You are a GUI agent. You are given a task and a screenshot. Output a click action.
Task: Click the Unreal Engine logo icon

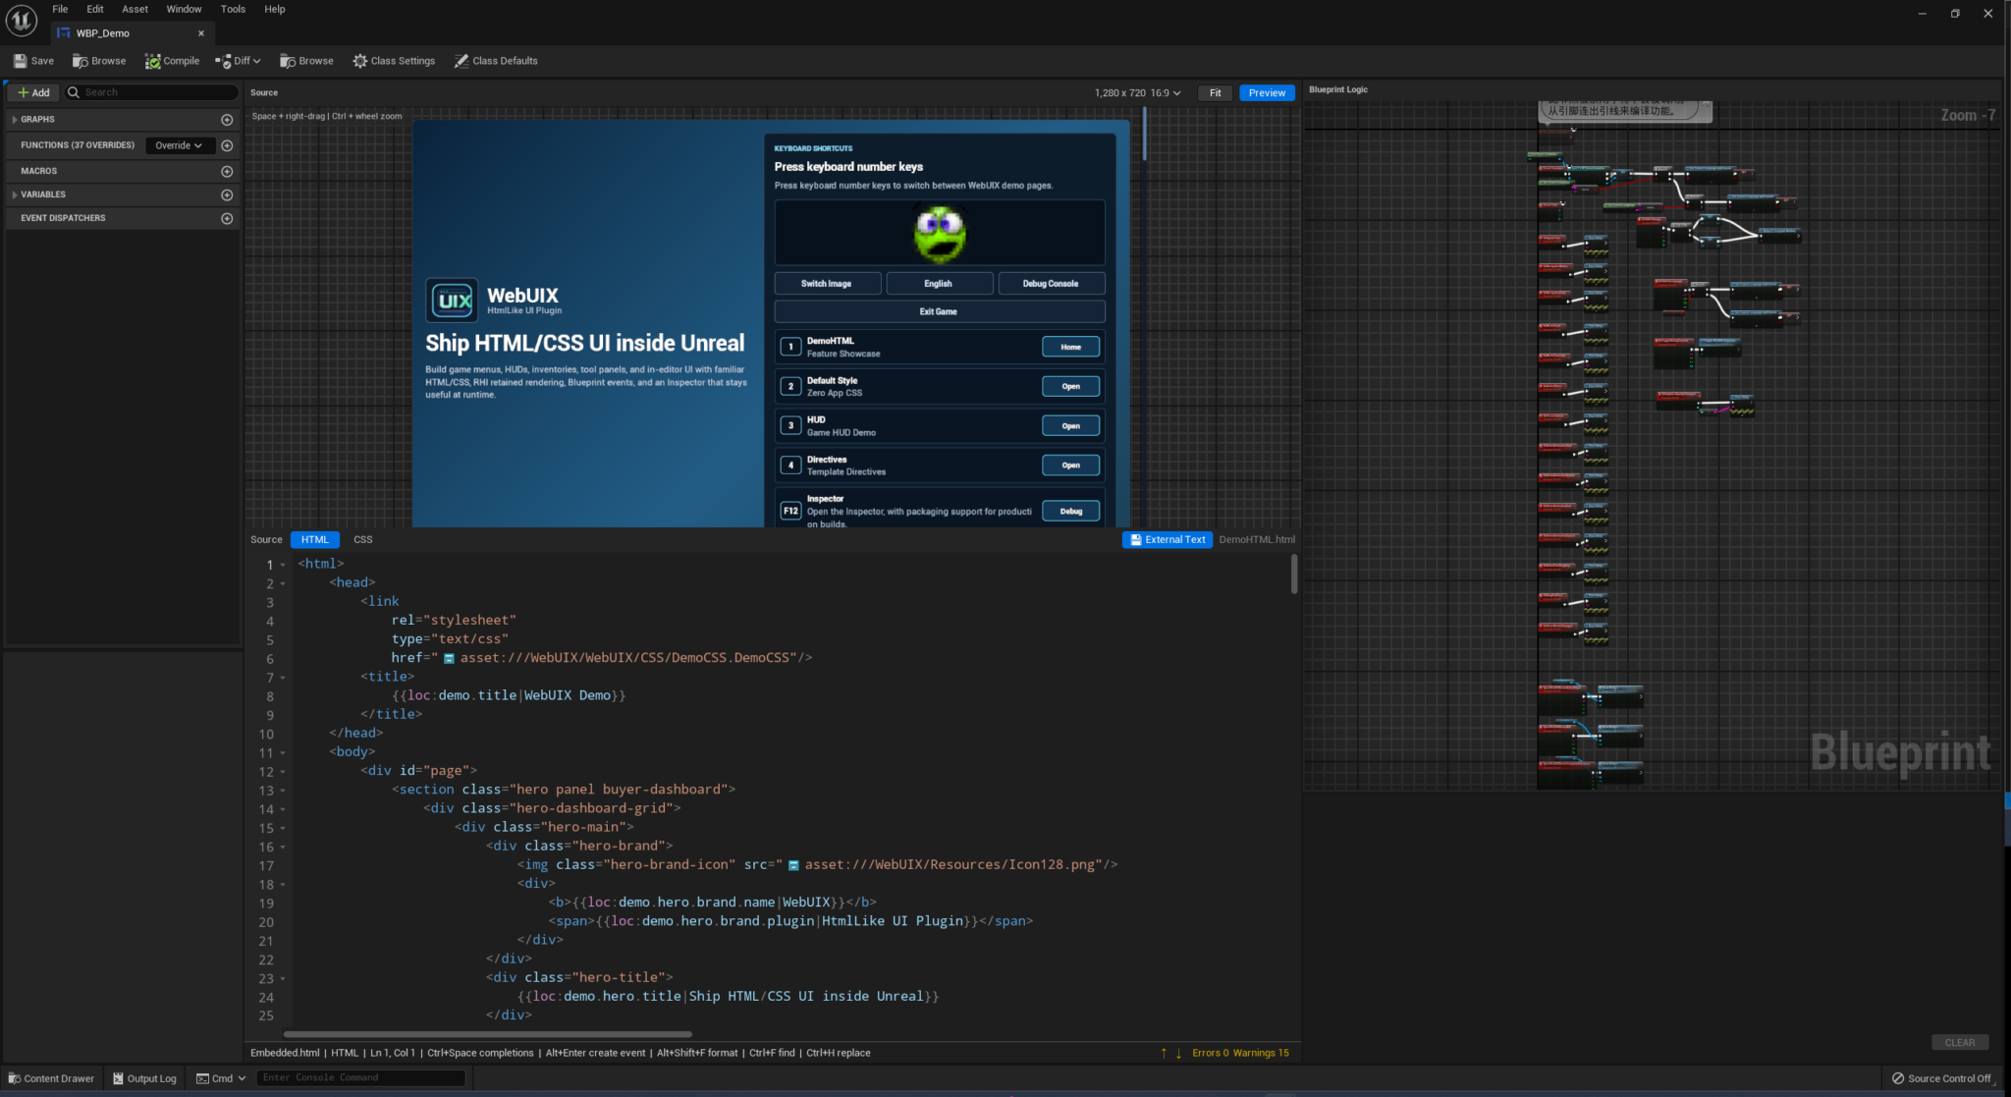coord(21,20)
